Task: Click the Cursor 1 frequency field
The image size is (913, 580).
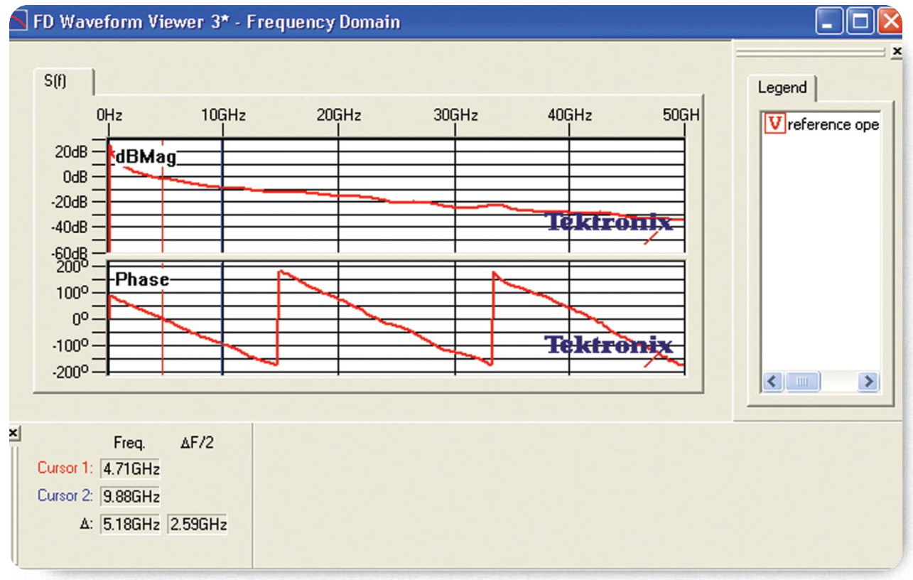Action: pos(130,469)
